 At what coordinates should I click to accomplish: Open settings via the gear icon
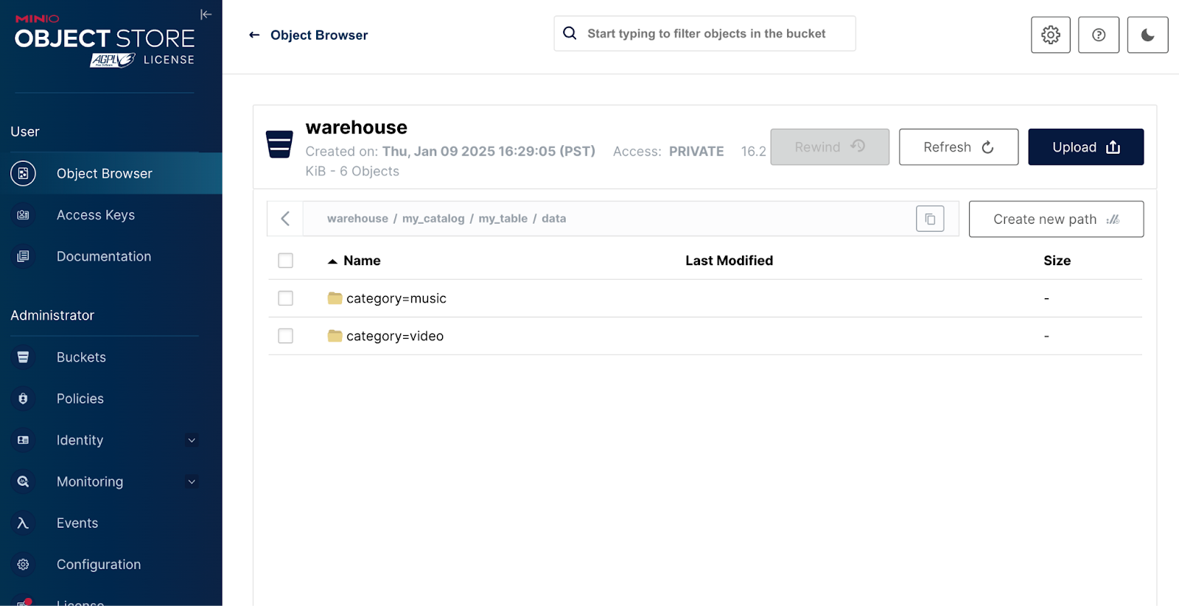coord(1050,35)
